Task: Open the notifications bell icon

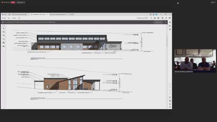Action: coord(154,14)
